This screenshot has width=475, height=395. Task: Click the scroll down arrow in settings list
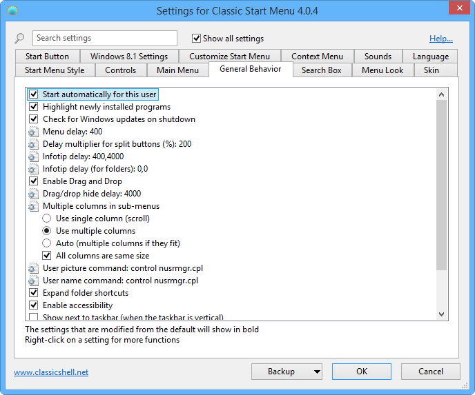click(x=442, y=314)
